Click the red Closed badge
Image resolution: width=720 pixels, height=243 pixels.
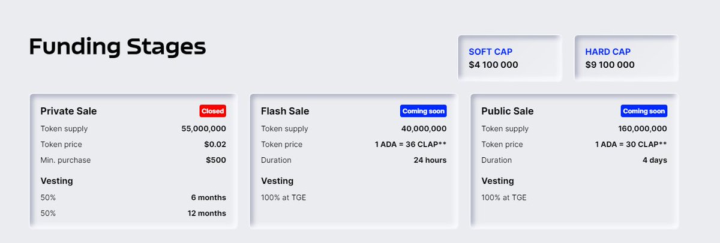click(x=212, y=111)
